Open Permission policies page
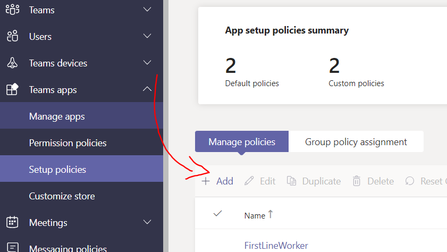The height and width of the screenshot is (252, 447). [x=81, y=142]
